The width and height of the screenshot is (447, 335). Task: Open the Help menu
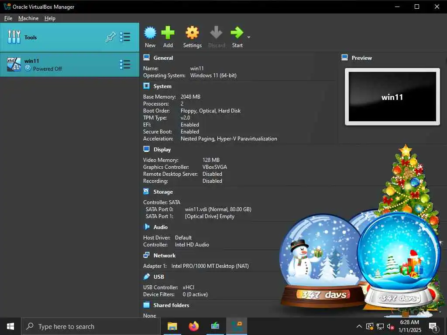tap(50, 18)
